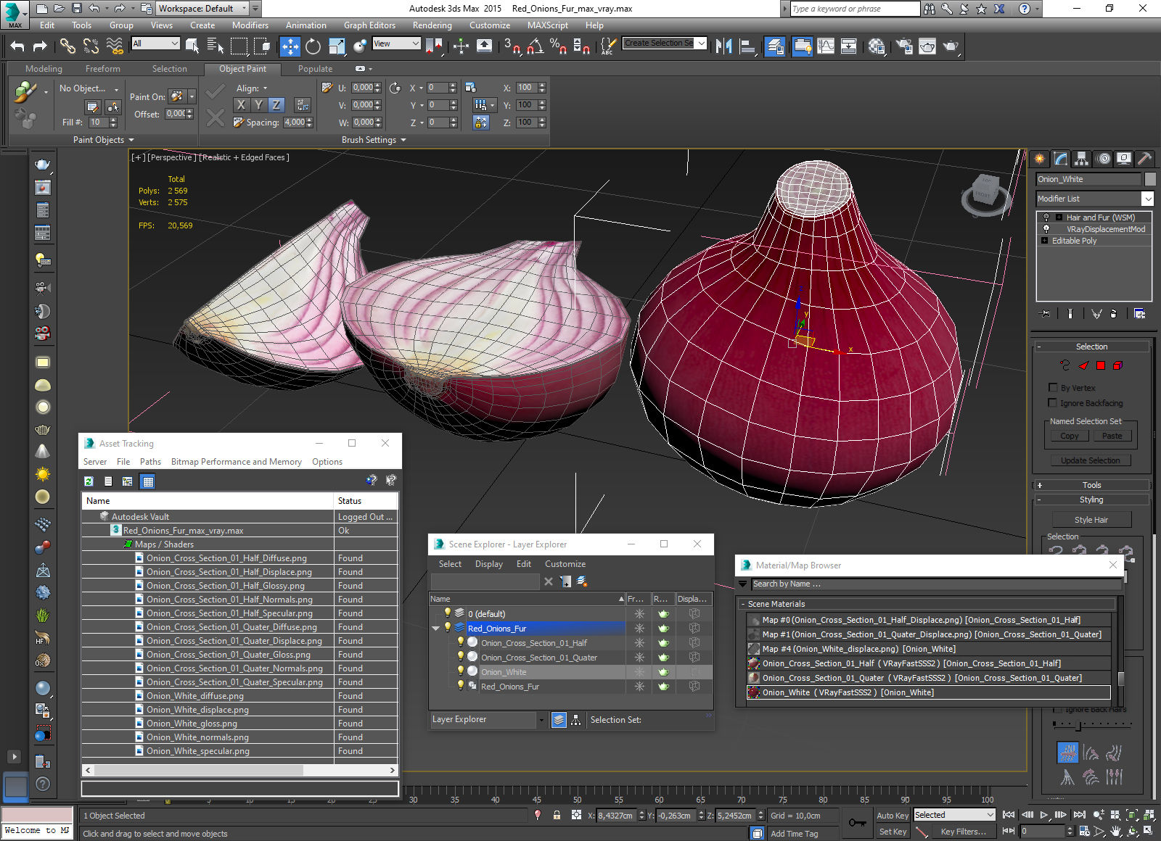Click the Undo arrow in main toolbar
1161x841 pixels.
[17, 46]
